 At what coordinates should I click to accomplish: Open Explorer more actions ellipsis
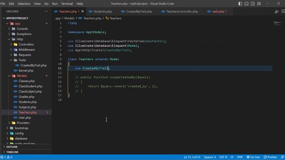46,11
